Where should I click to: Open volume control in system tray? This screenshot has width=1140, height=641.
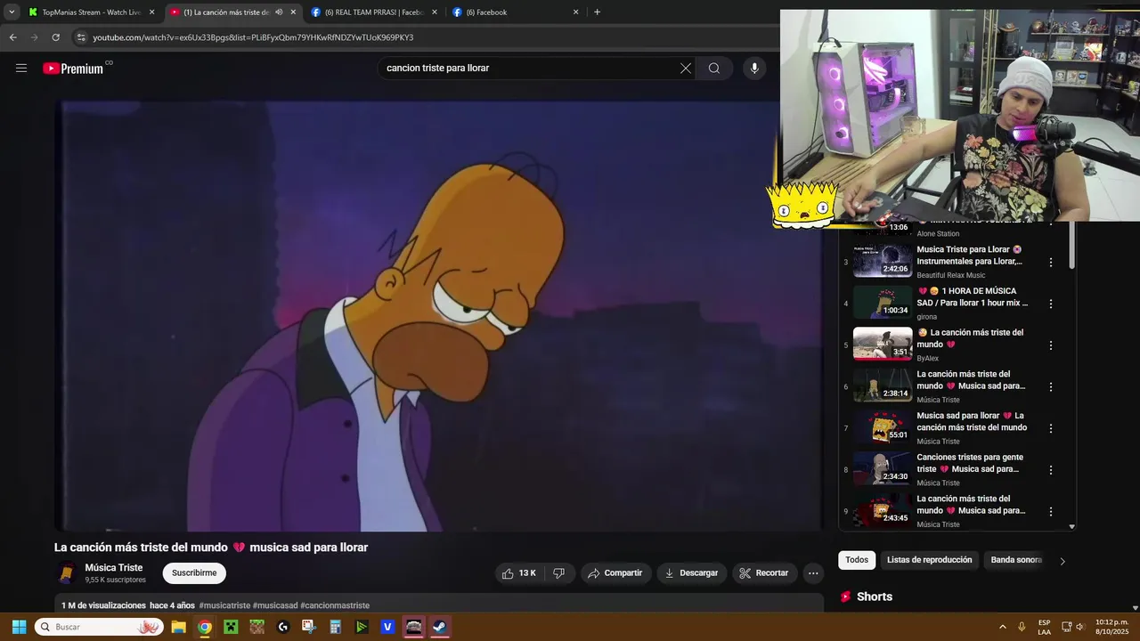1080,627
